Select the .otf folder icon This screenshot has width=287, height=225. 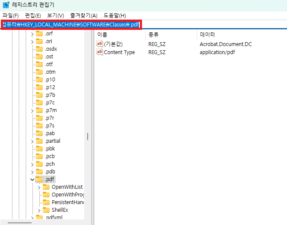click(39, 64)
